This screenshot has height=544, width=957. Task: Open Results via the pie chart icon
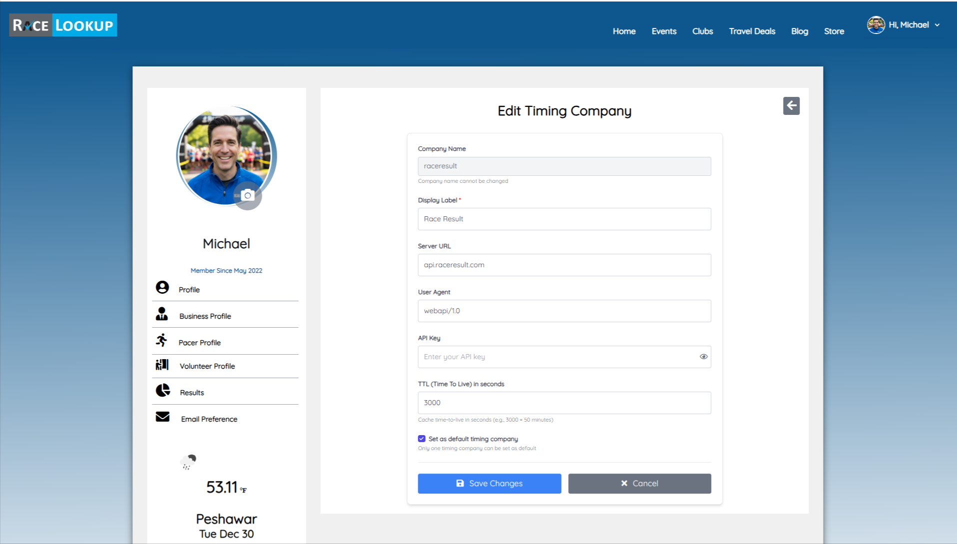162,390
